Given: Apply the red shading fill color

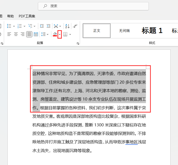Looking at the screenshot, I should coord(55,34).
